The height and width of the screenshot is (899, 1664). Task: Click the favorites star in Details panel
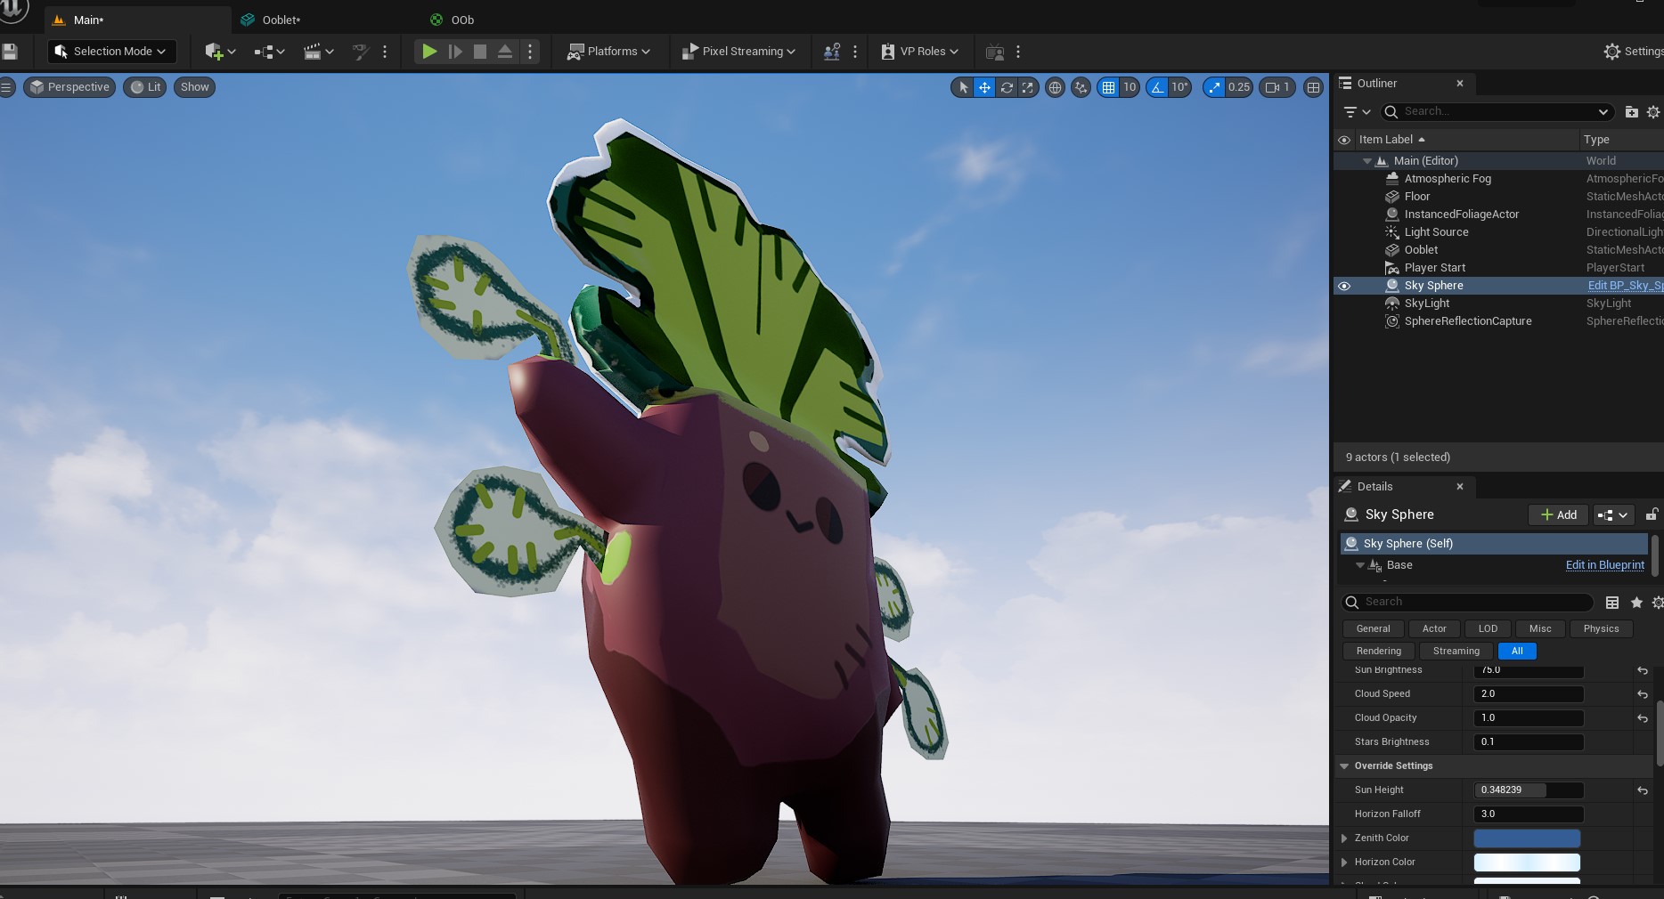point(1636,603)
